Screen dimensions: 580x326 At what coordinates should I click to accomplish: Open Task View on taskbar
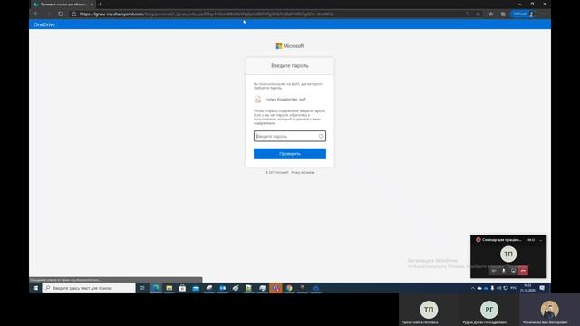pyautogui.click(x=142, y=288)
